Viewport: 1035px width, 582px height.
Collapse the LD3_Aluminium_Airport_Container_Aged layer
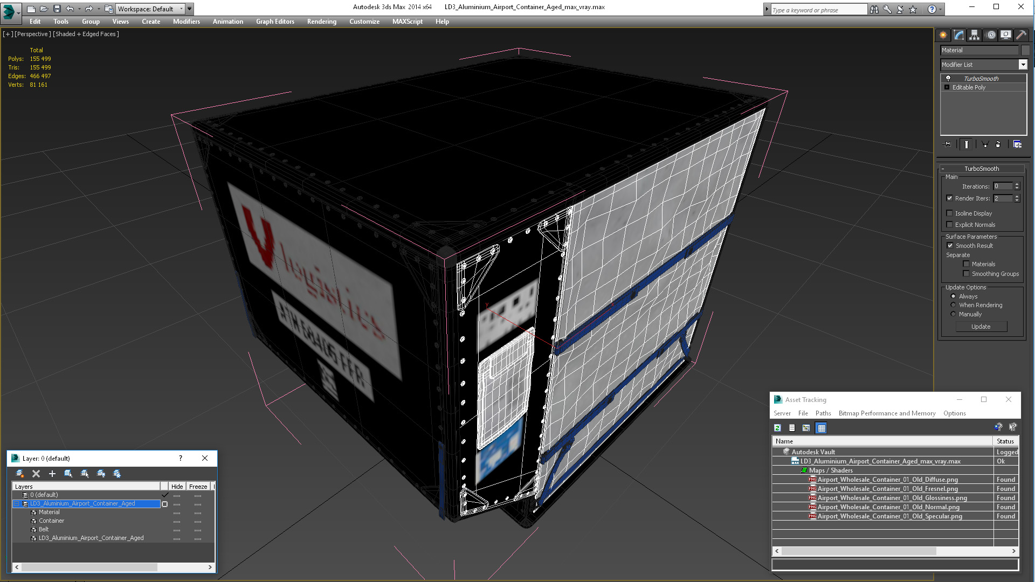pos(17,504)
